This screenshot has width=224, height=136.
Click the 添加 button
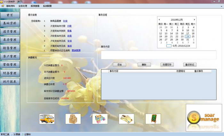click(119, 65)
